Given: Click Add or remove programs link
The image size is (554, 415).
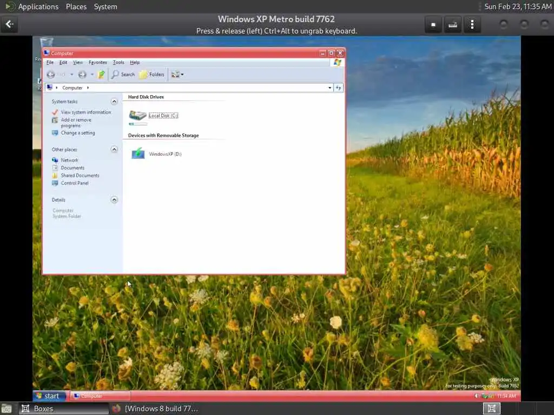Looking at the screenshot, I should [x=76, y=123].
